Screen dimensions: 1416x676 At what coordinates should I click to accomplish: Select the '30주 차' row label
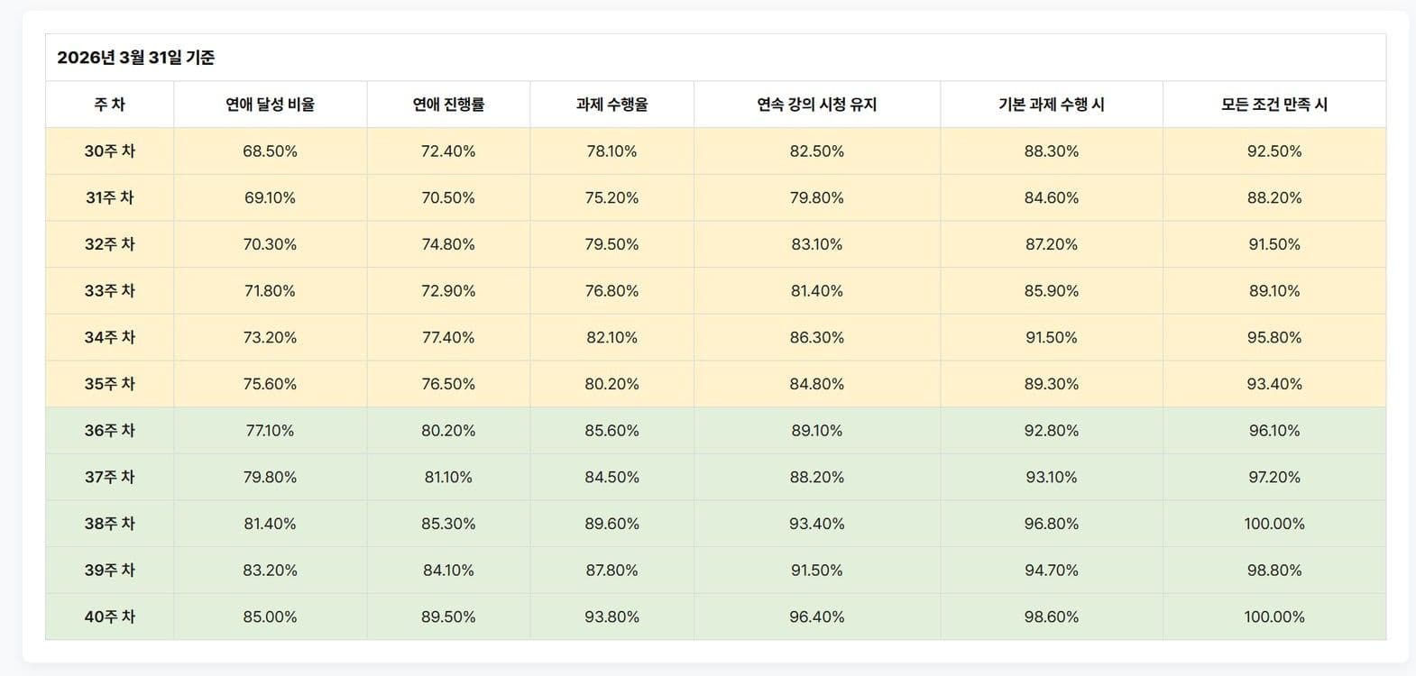tap(109, 151)
